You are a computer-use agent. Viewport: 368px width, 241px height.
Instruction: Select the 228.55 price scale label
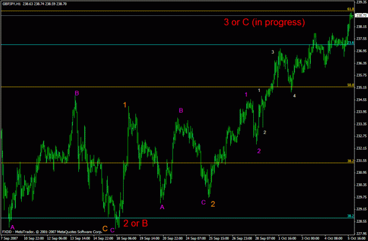362,222
